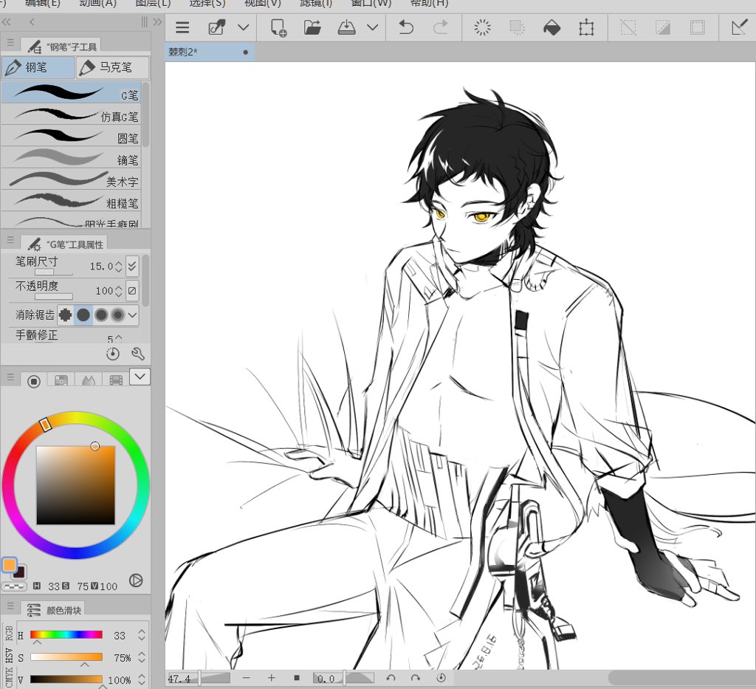Open sub tool detail wrench icon
This screenshot has width=756, height=689.
tap(138, 354)
